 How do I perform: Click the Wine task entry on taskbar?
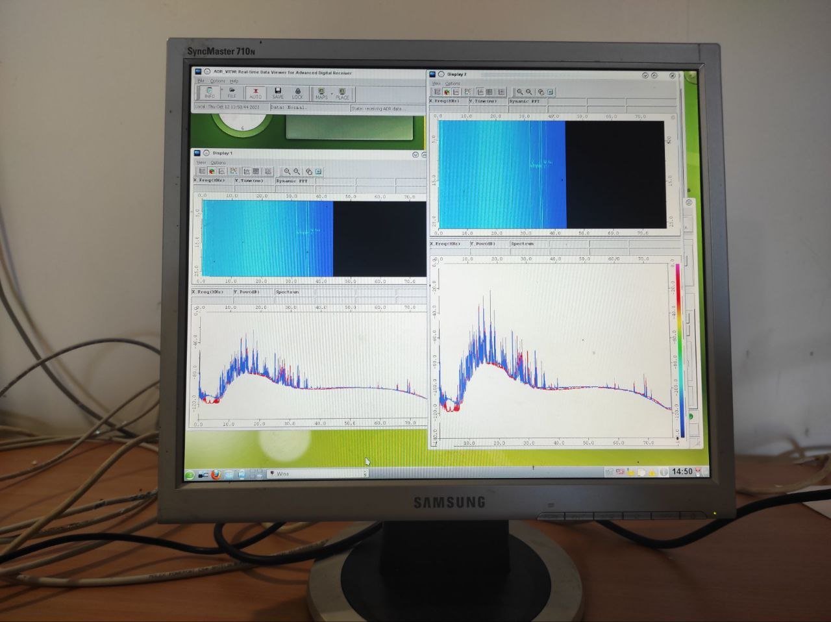pos(318,474)
